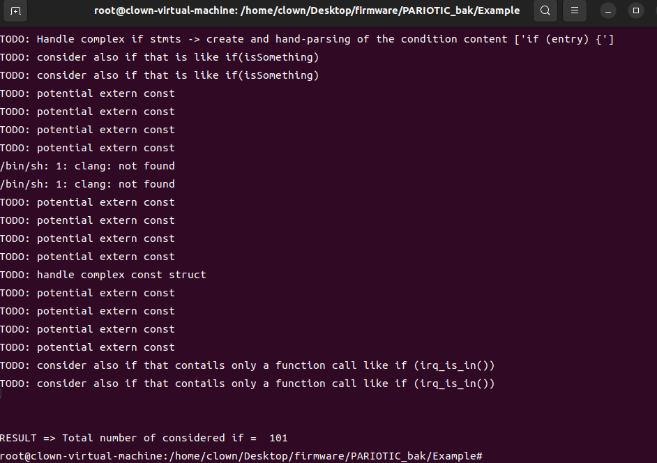Open the hamburger menu
The image size is (657, 463).
point(574,11)
